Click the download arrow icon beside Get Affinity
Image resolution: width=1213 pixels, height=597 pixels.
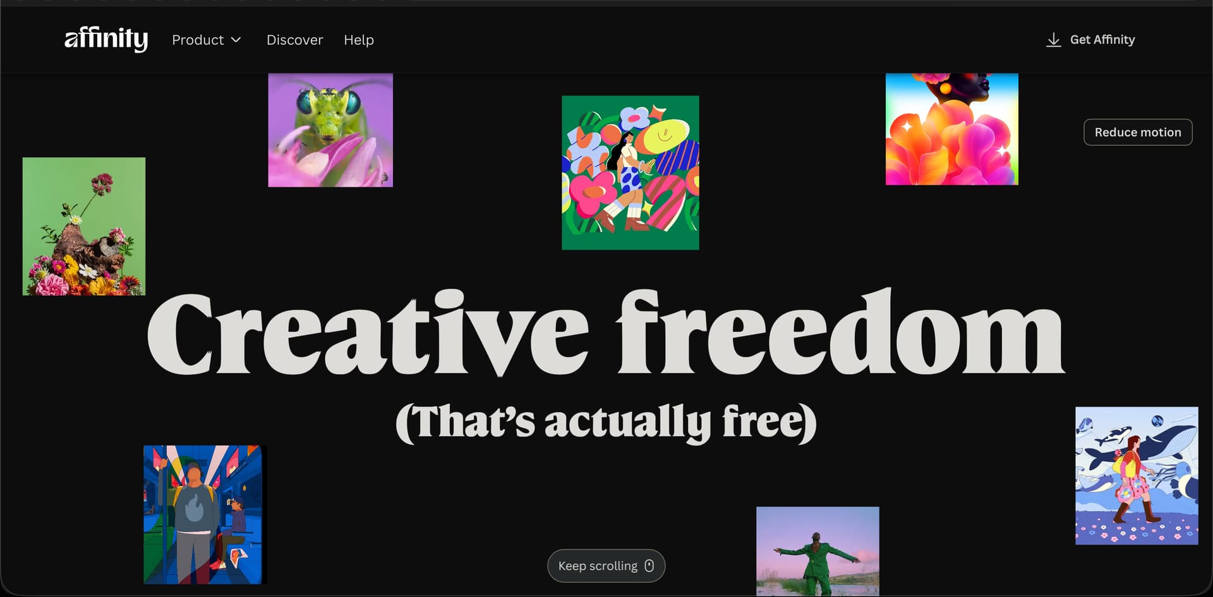coord(1053,40)
